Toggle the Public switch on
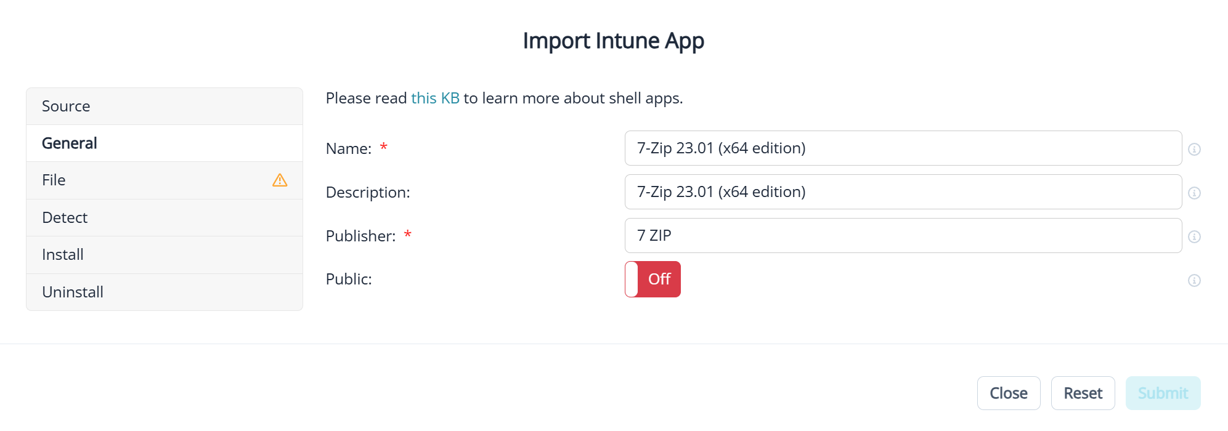The image size is (1228, 431). point(653,279)
